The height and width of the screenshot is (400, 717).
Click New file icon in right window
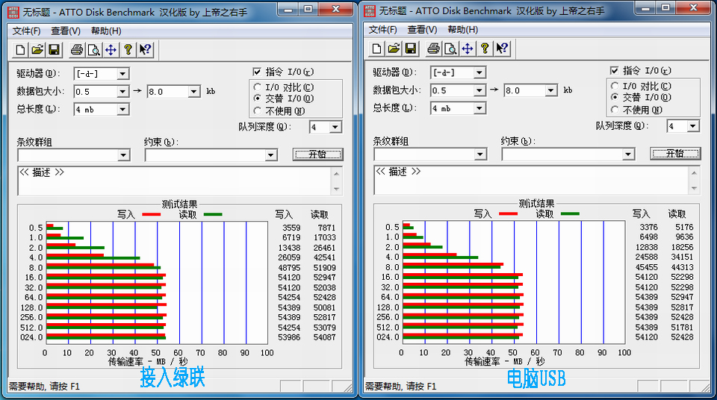376,49
